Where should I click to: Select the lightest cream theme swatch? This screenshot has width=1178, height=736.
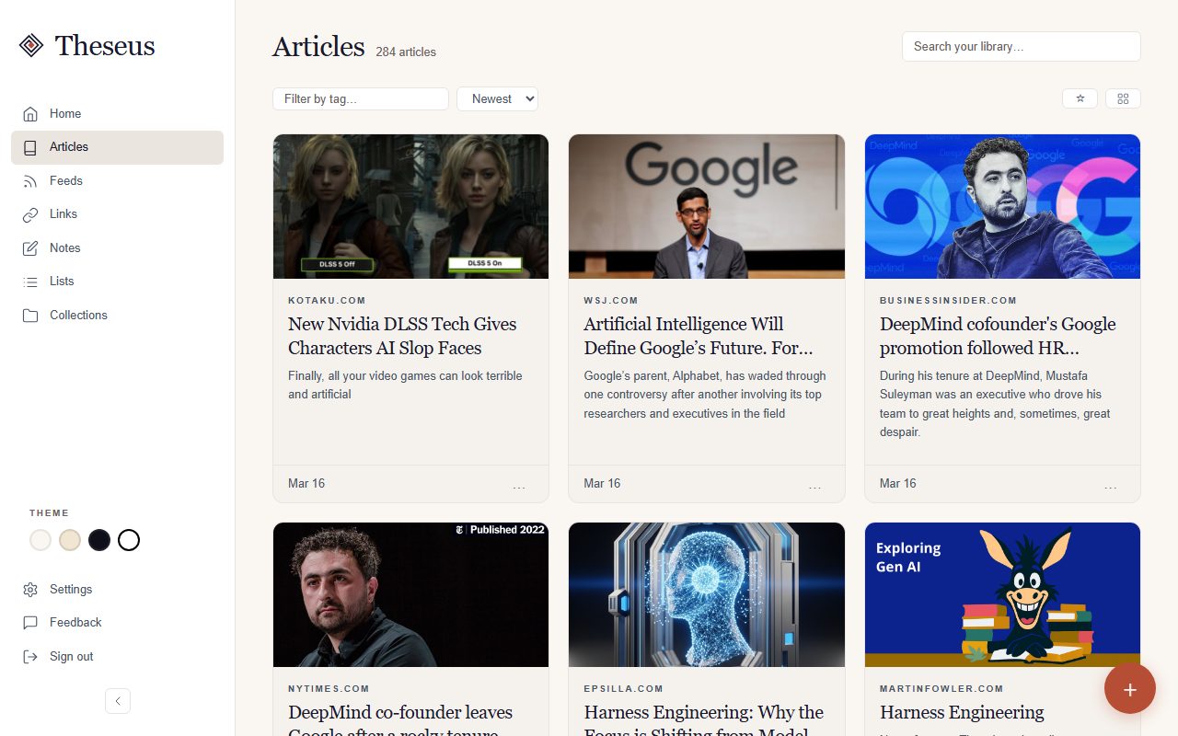point(40,540)
